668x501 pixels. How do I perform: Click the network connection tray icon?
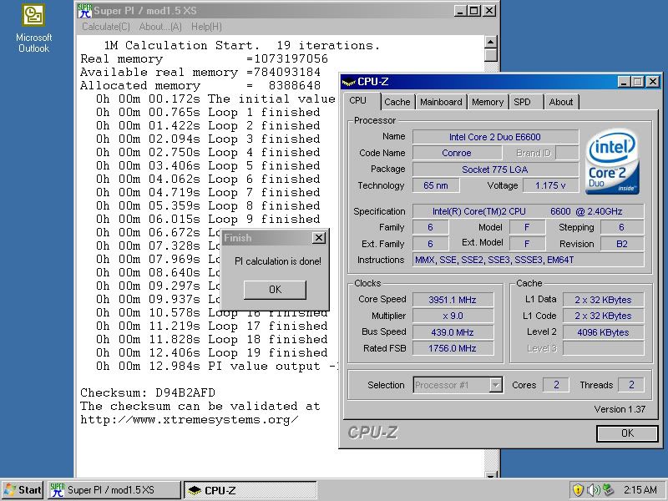click(x=608, y=490)
